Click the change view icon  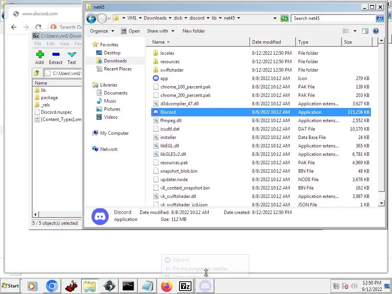[346, 31]
